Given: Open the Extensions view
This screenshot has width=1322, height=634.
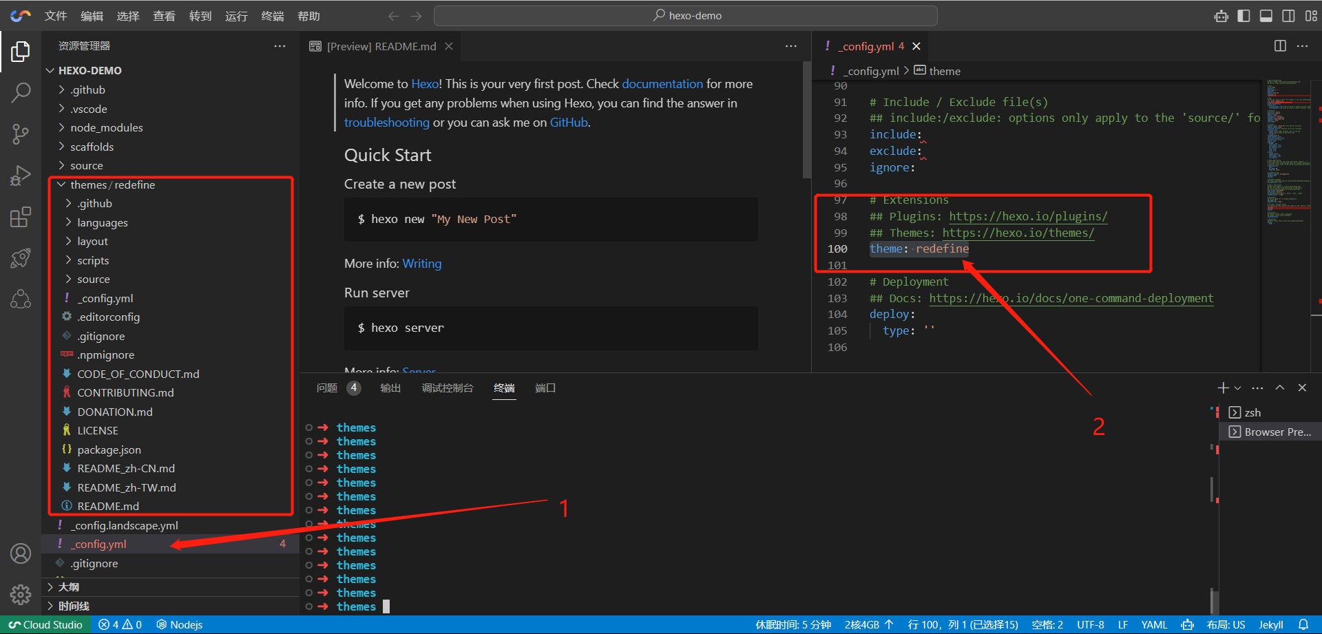Looking at the screenshot, I should coord(21,218).
